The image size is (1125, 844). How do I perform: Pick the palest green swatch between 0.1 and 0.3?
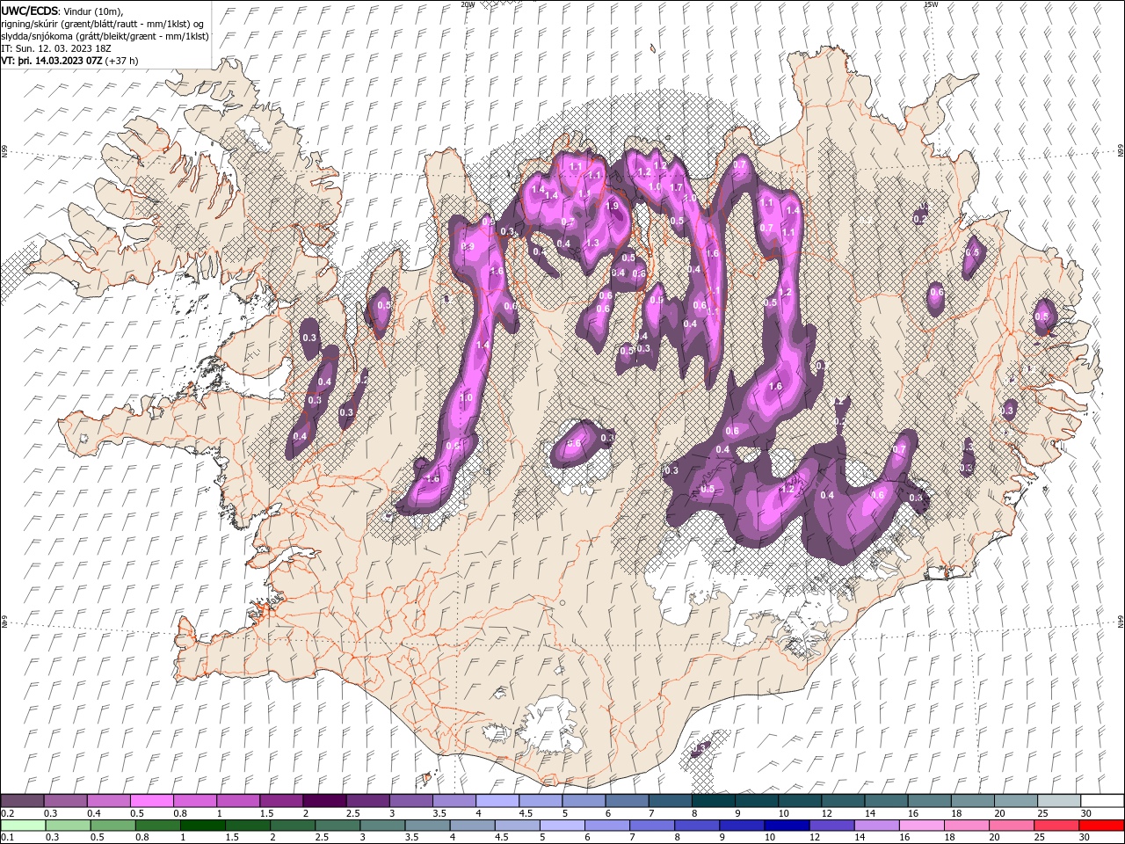pyautogui.click(x=22, y=826)
